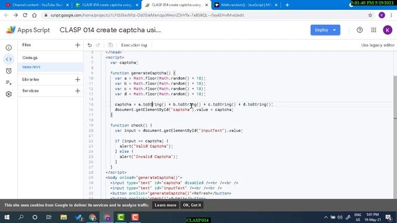Add a library with the plus icon
Screen dimensions: 397x223
pos(78,79)
